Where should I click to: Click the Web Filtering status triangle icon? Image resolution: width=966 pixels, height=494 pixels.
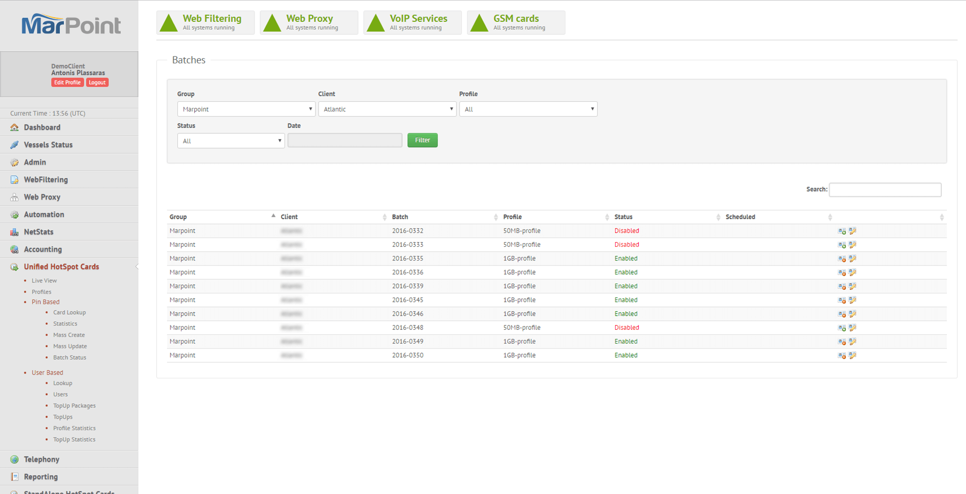tap(169, 23)
